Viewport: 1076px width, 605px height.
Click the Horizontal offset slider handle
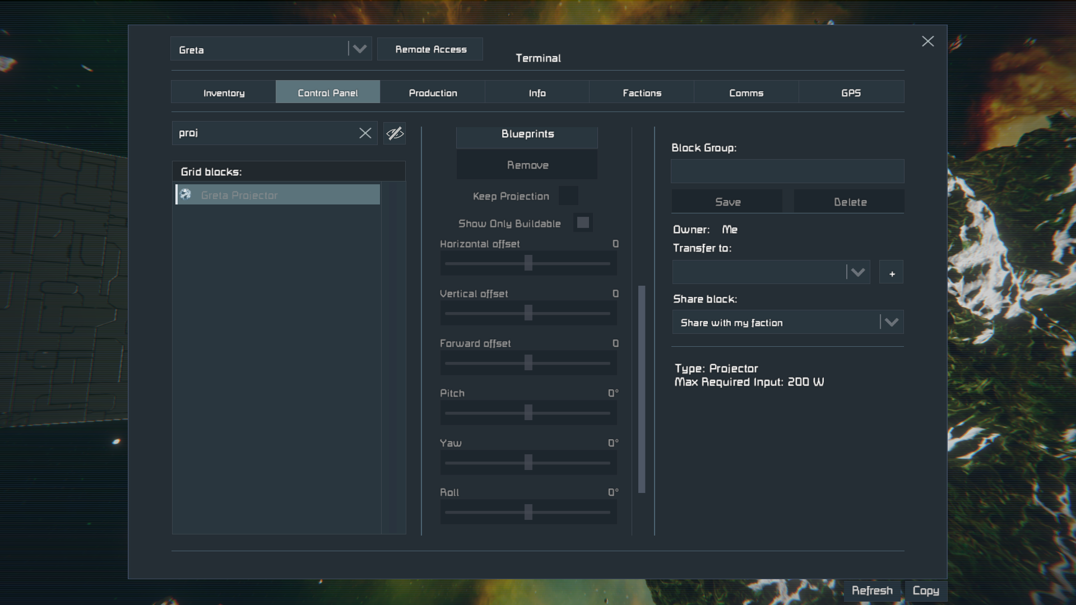point(528,263)
